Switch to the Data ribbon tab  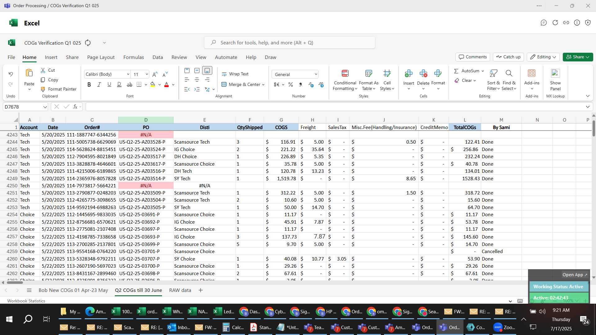coord(158,57)
